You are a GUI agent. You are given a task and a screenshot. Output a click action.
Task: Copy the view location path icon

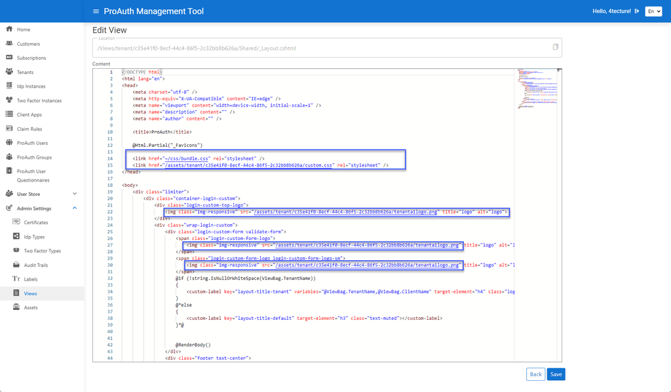555,47
